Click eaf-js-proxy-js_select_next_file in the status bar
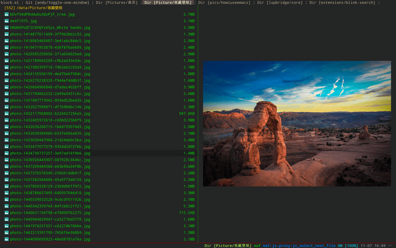Screen dimensions: 396x248 299,246
